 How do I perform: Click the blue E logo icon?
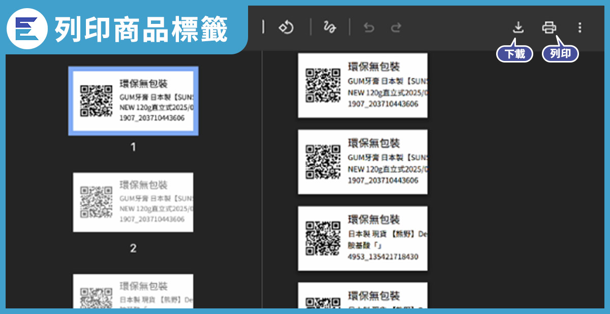27,29
